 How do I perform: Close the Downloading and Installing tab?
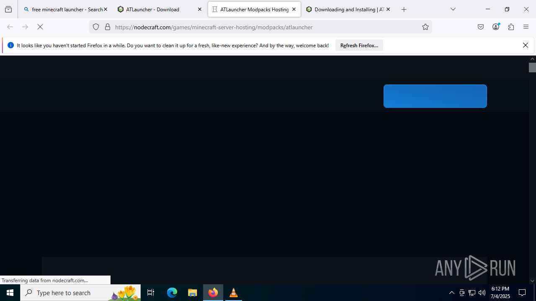pyautogui.click(x=388, y=9)
